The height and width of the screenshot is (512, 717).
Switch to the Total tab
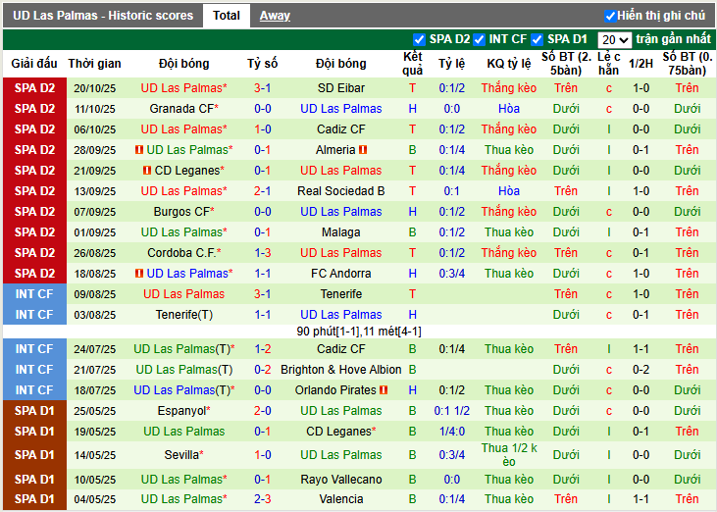click(x=227, y=16)
